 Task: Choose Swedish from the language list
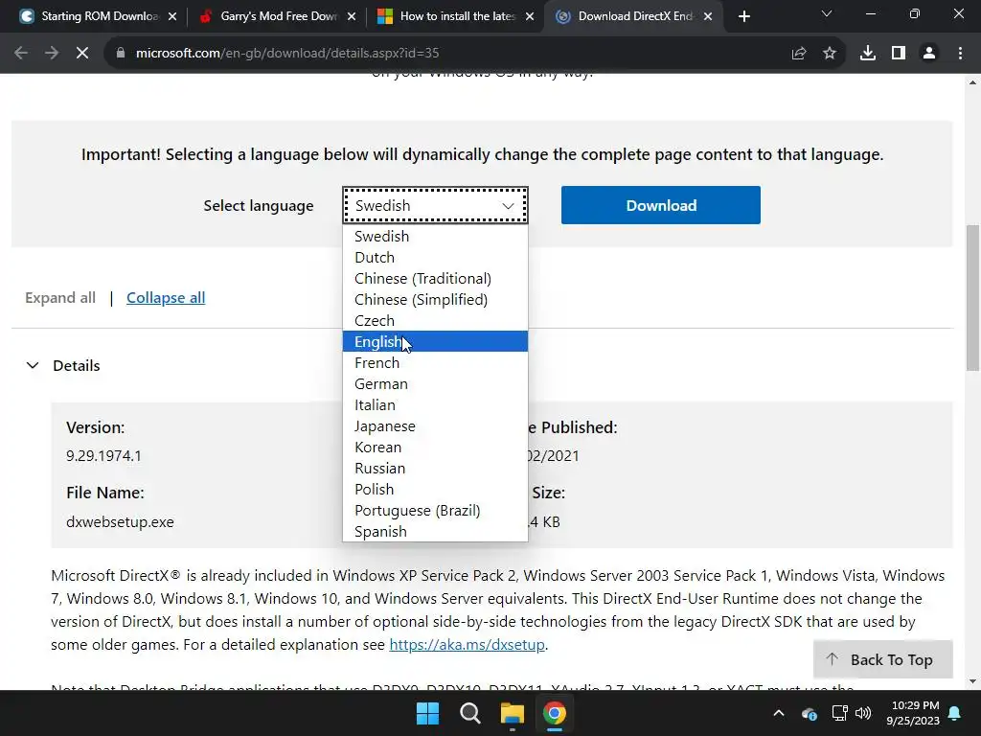pyautogui.click(x=435, y=236)
